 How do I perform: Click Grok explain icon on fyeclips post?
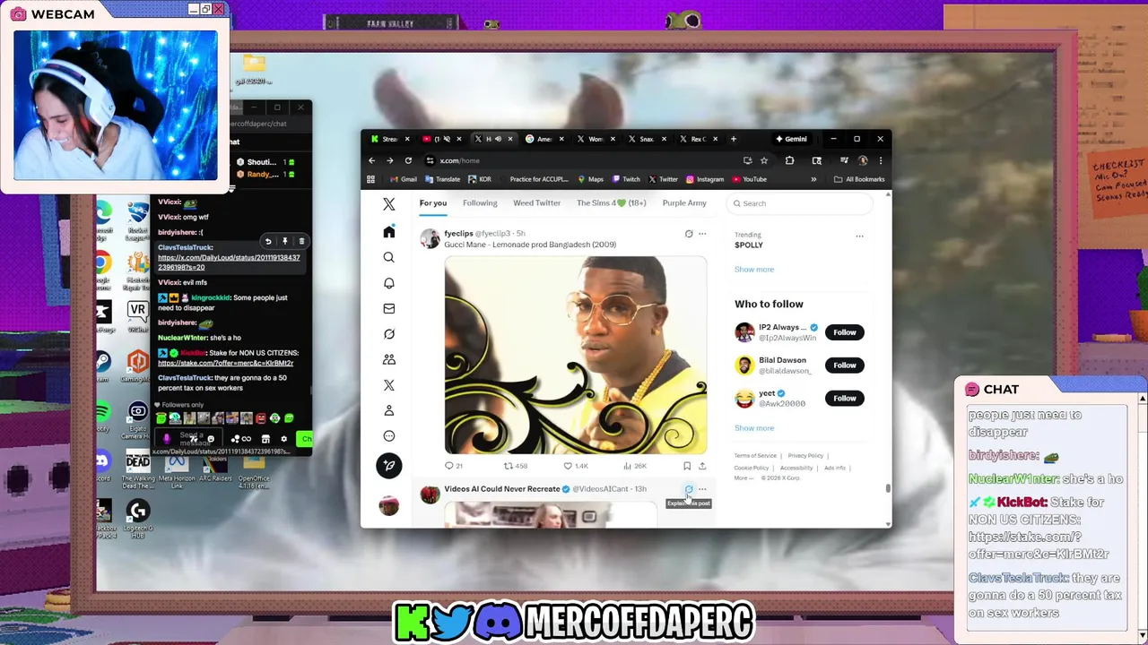point(689,234)
